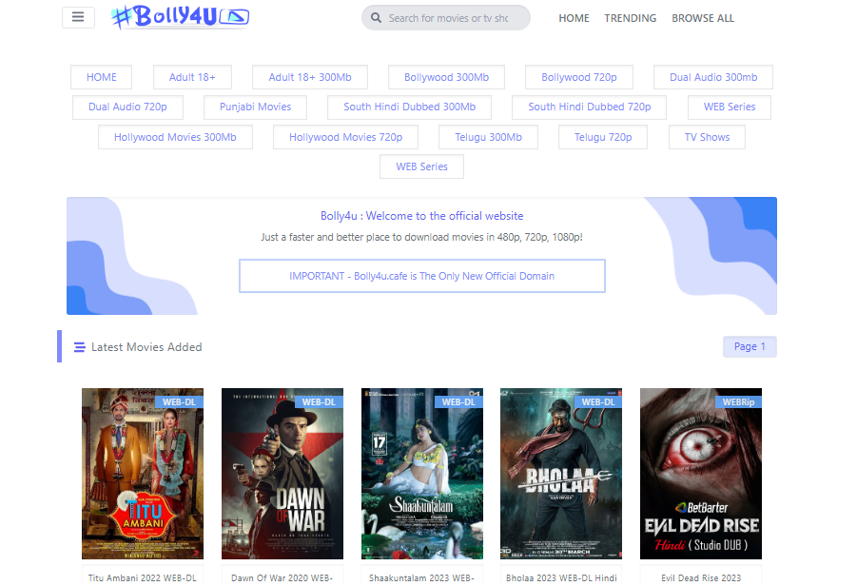The image size is (857, 586).
Task: Open Telugu 300Mb category
Action: tap(489, 137)
